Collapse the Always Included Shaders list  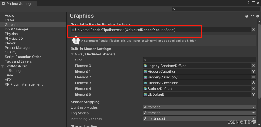click(x=73, y=54)
